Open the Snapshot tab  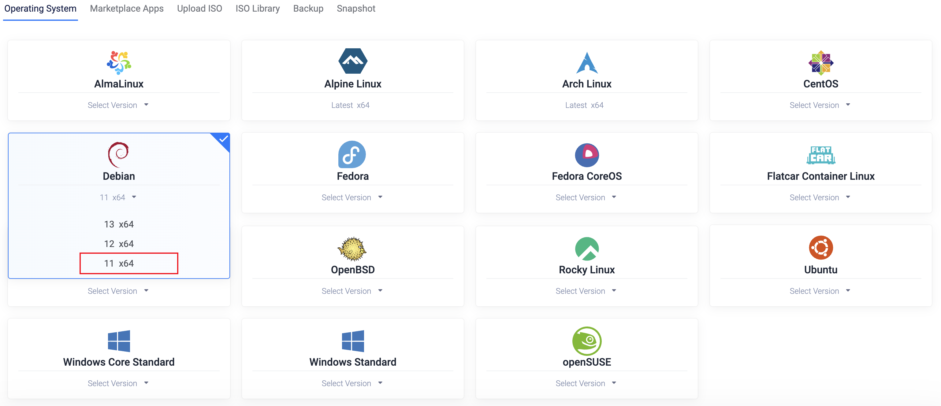pos(356,9)
